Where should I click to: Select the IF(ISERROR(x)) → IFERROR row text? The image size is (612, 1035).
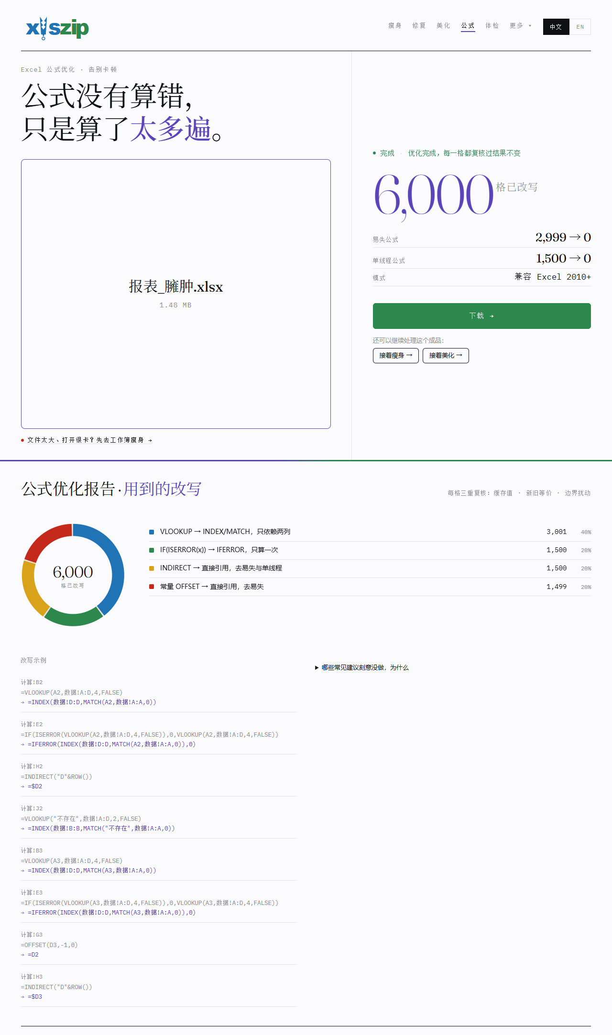[219, 550]
